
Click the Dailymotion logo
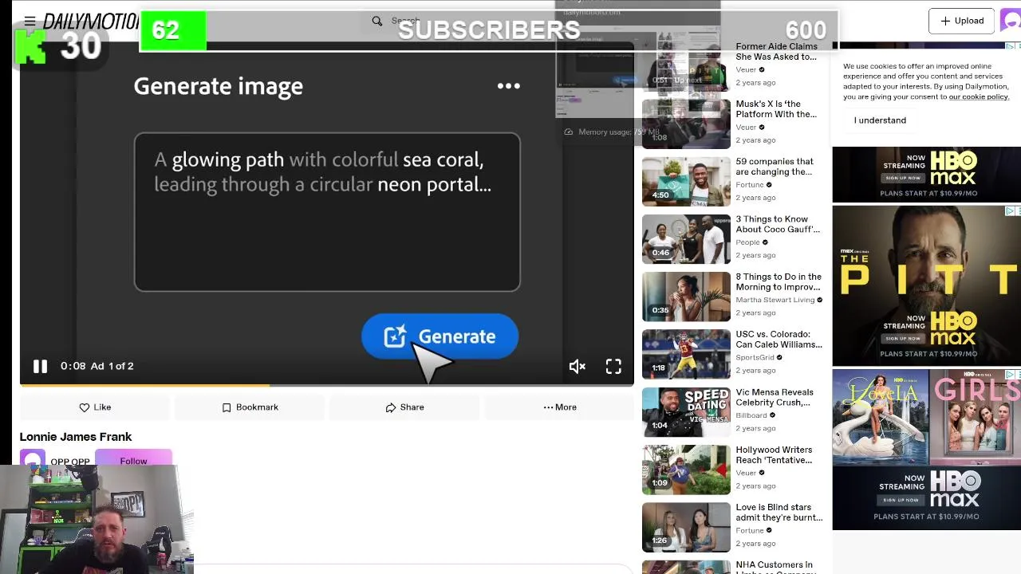tap(92, 21)
